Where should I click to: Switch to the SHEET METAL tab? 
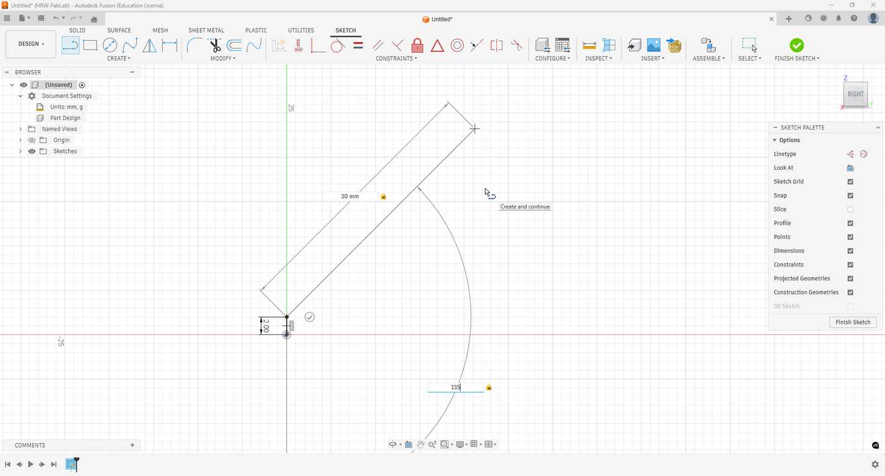tap(206, 30)
